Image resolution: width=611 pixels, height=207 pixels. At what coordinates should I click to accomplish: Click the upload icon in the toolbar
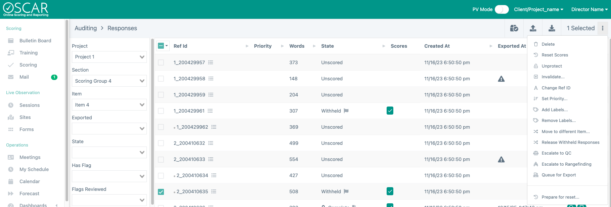pos(533,28)
